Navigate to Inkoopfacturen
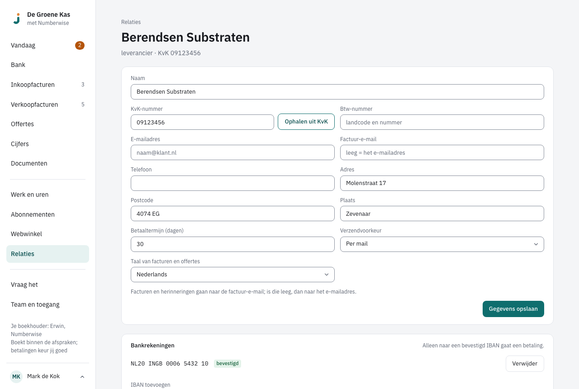This screenshot has width=579, height=389. click(47, 85)
